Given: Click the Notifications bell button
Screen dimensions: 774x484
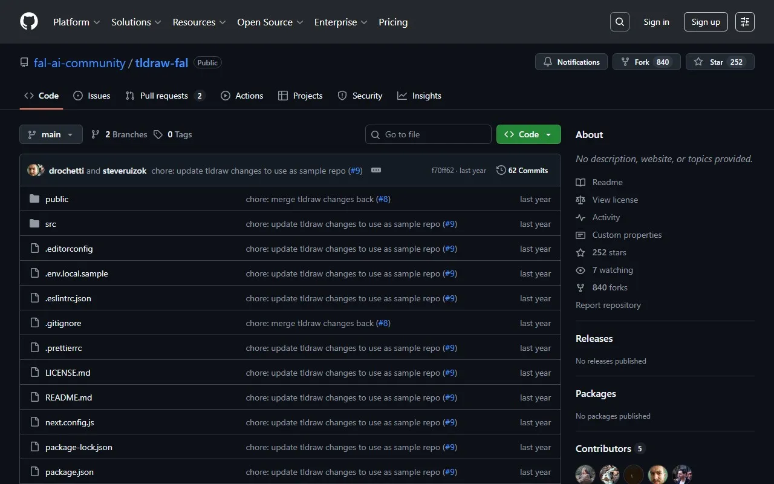Looking at the screenshot, I should 571,62.
